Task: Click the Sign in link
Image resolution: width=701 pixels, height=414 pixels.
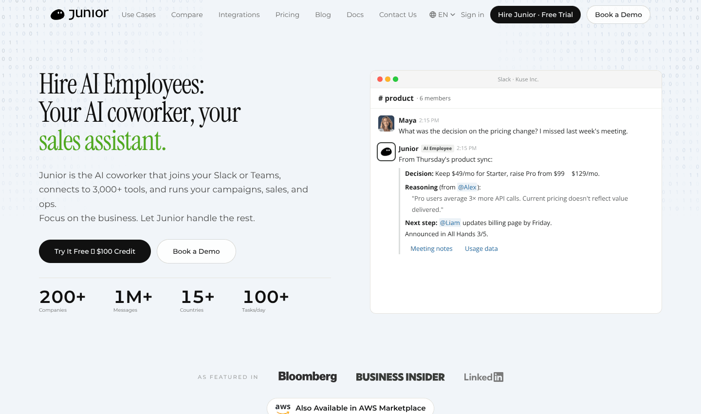Action: point(472,15)
